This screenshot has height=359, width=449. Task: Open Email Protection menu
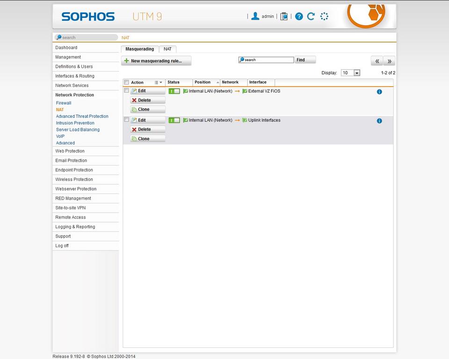pyautogui.click(x=86, y=160)
